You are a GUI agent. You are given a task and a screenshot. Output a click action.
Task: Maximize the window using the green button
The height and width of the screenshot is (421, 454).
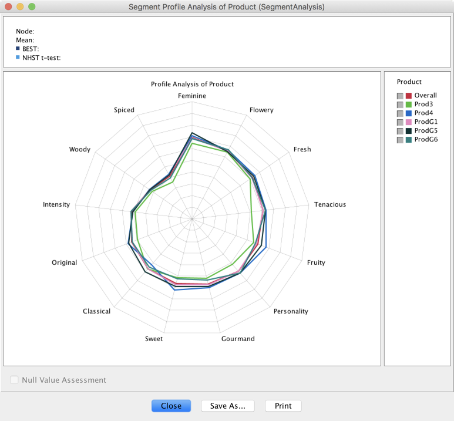pyautogui.click(x=32, y=7)
